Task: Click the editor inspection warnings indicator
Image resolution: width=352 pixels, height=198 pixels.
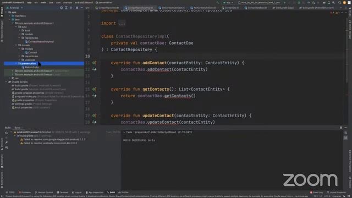Action: tap(334, 13)
